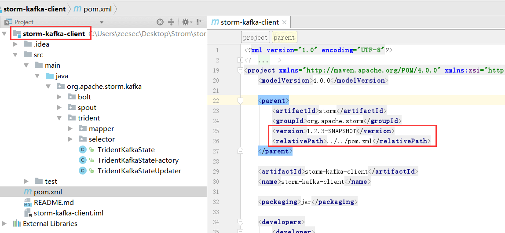
Task: Click the scroll from source target icon
Action: tap(160, 22)
